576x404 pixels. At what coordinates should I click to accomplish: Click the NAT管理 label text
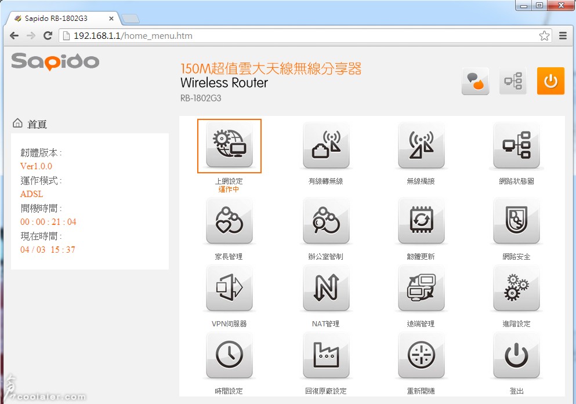[x=326, y=323]
